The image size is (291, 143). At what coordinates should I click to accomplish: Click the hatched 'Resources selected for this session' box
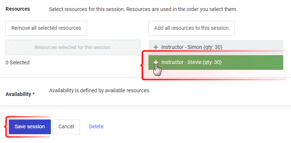[73, 47]
